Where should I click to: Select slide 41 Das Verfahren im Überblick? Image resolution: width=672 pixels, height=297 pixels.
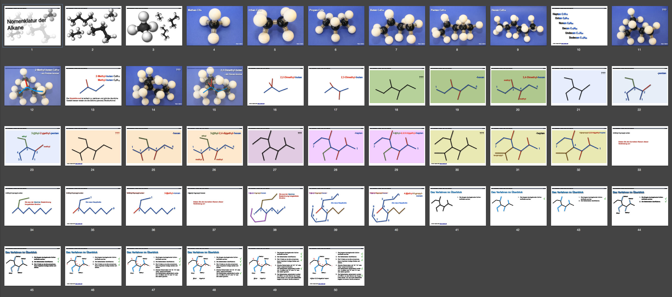458,206
